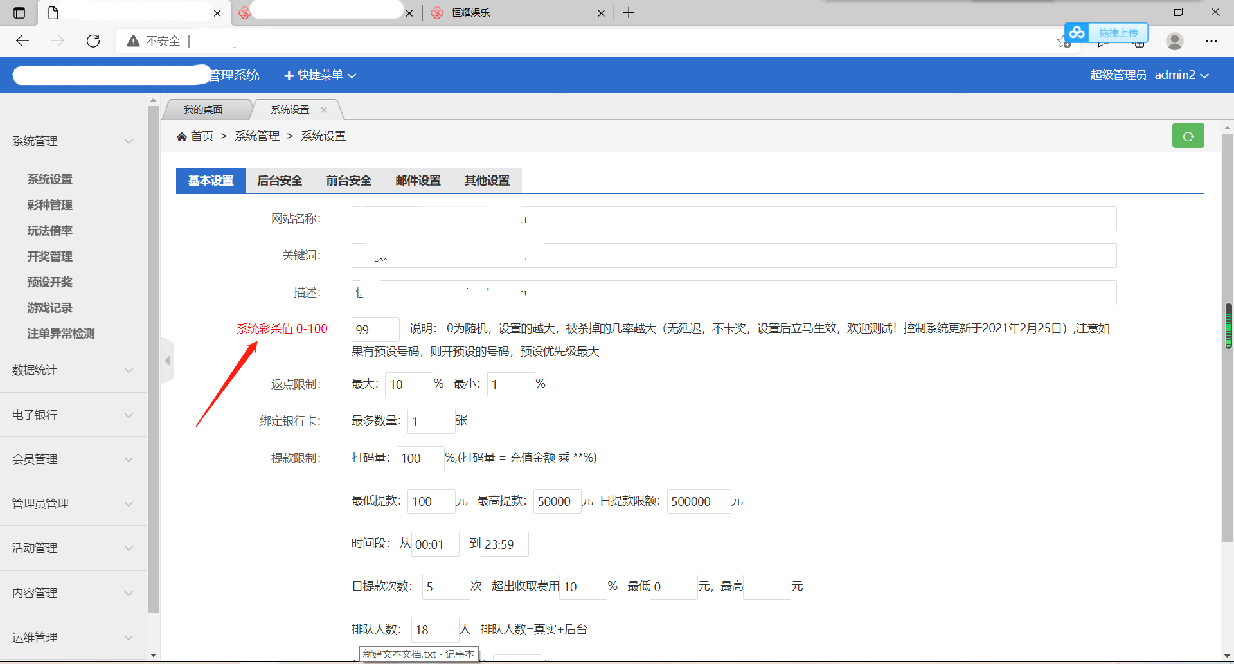Expand the 会员管理 sidebar section
This screenshot has height=664, width=1234.
pos(72,460)
